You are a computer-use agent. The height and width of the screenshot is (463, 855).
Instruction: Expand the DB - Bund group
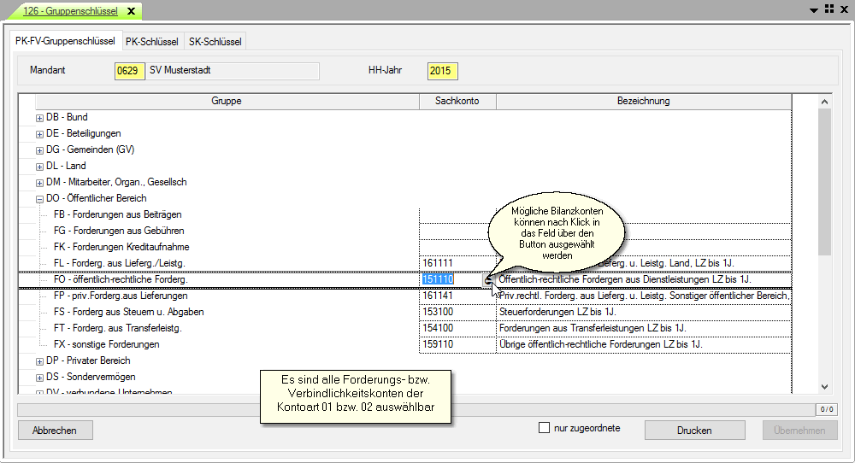point(39,118)
